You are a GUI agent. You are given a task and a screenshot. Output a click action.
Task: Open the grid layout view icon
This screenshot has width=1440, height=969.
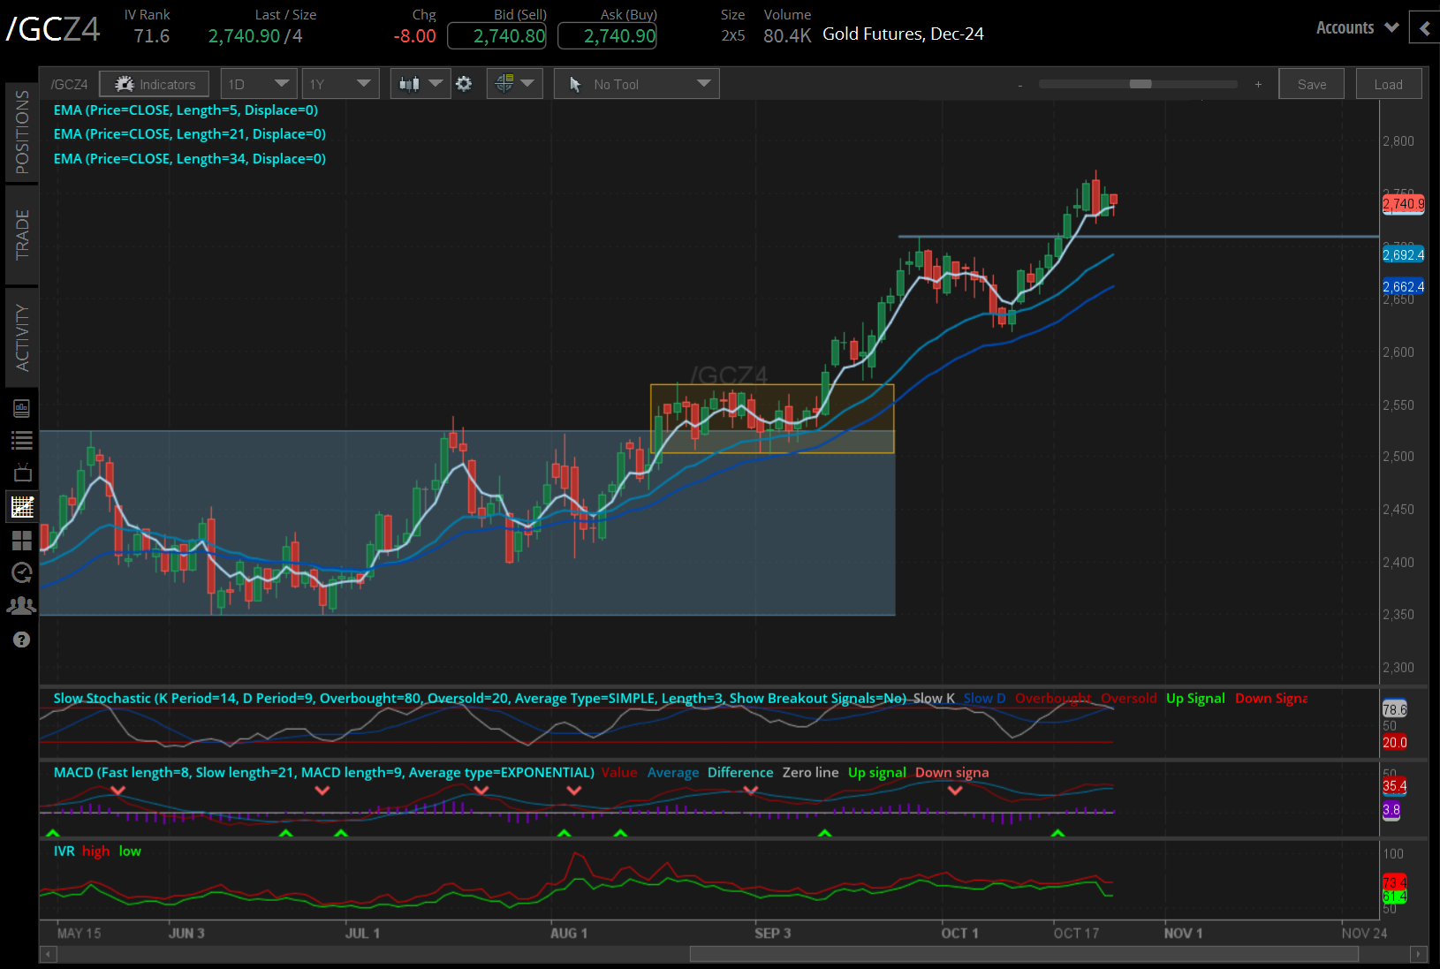[x=22, y=540]
